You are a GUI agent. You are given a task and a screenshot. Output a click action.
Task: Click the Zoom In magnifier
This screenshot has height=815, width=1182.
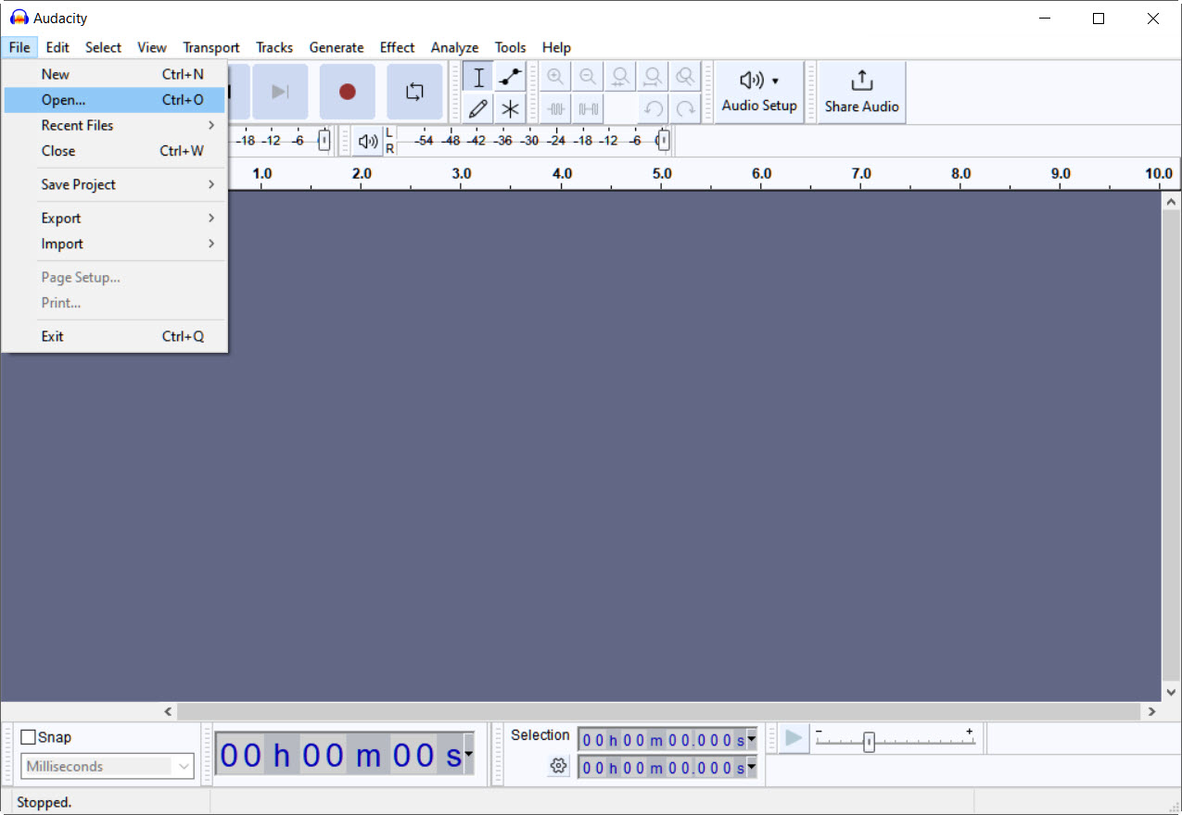tap(555, 77)
